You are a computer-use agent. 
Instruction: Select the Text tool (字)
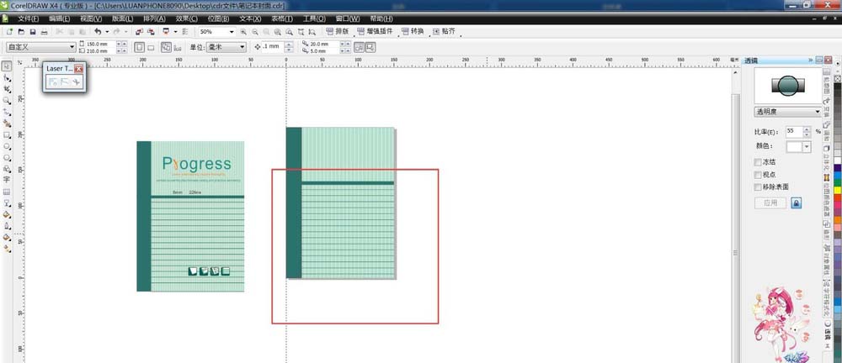7,180
